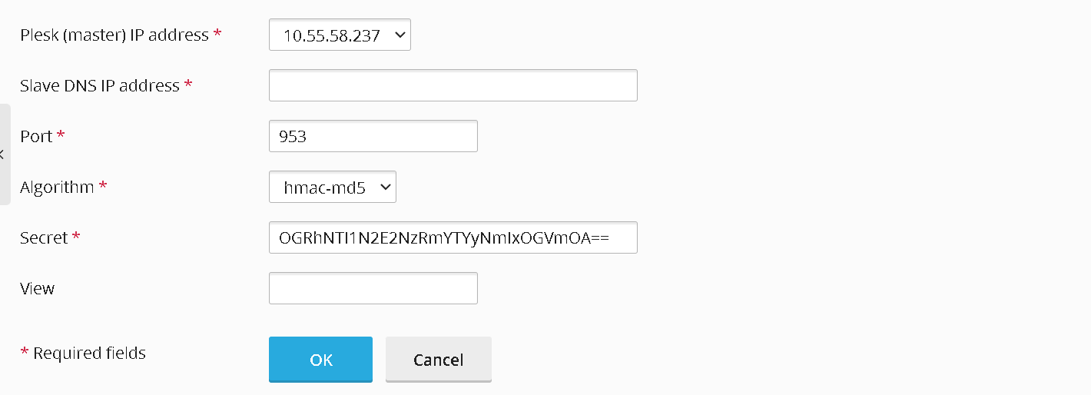Screen dimensions: 1091x395
Task: Click the "View" field label
Action: 37,289
